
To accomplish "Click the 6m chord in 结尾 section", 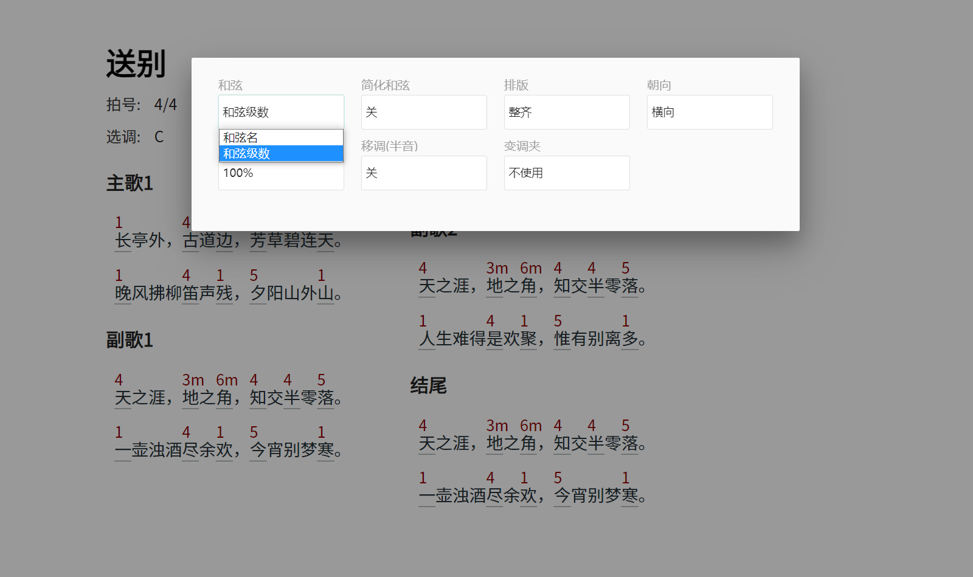I will pyautogui.click(x=530, y=426).
